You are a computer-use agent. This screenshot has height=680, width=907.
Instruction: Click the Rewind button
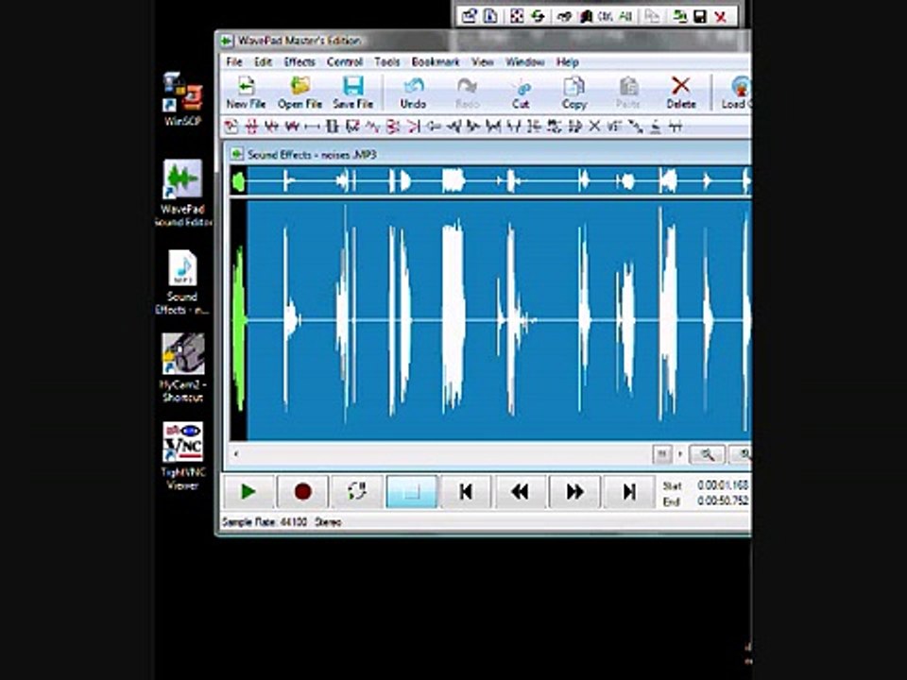520,491
